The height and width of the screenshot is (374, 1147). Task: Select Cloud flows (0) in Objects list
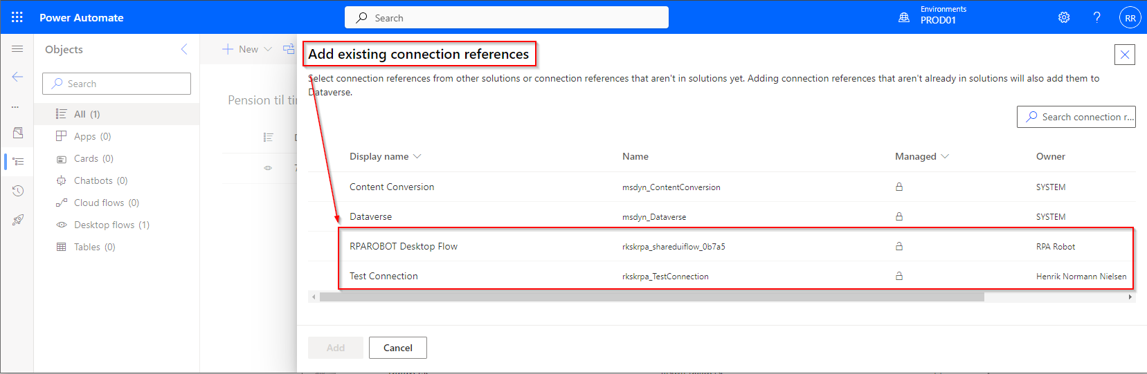(x=116, y=203)
